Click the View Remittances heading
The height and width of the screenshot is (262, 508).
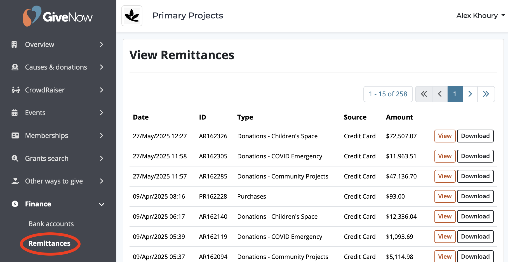point(182,55)
